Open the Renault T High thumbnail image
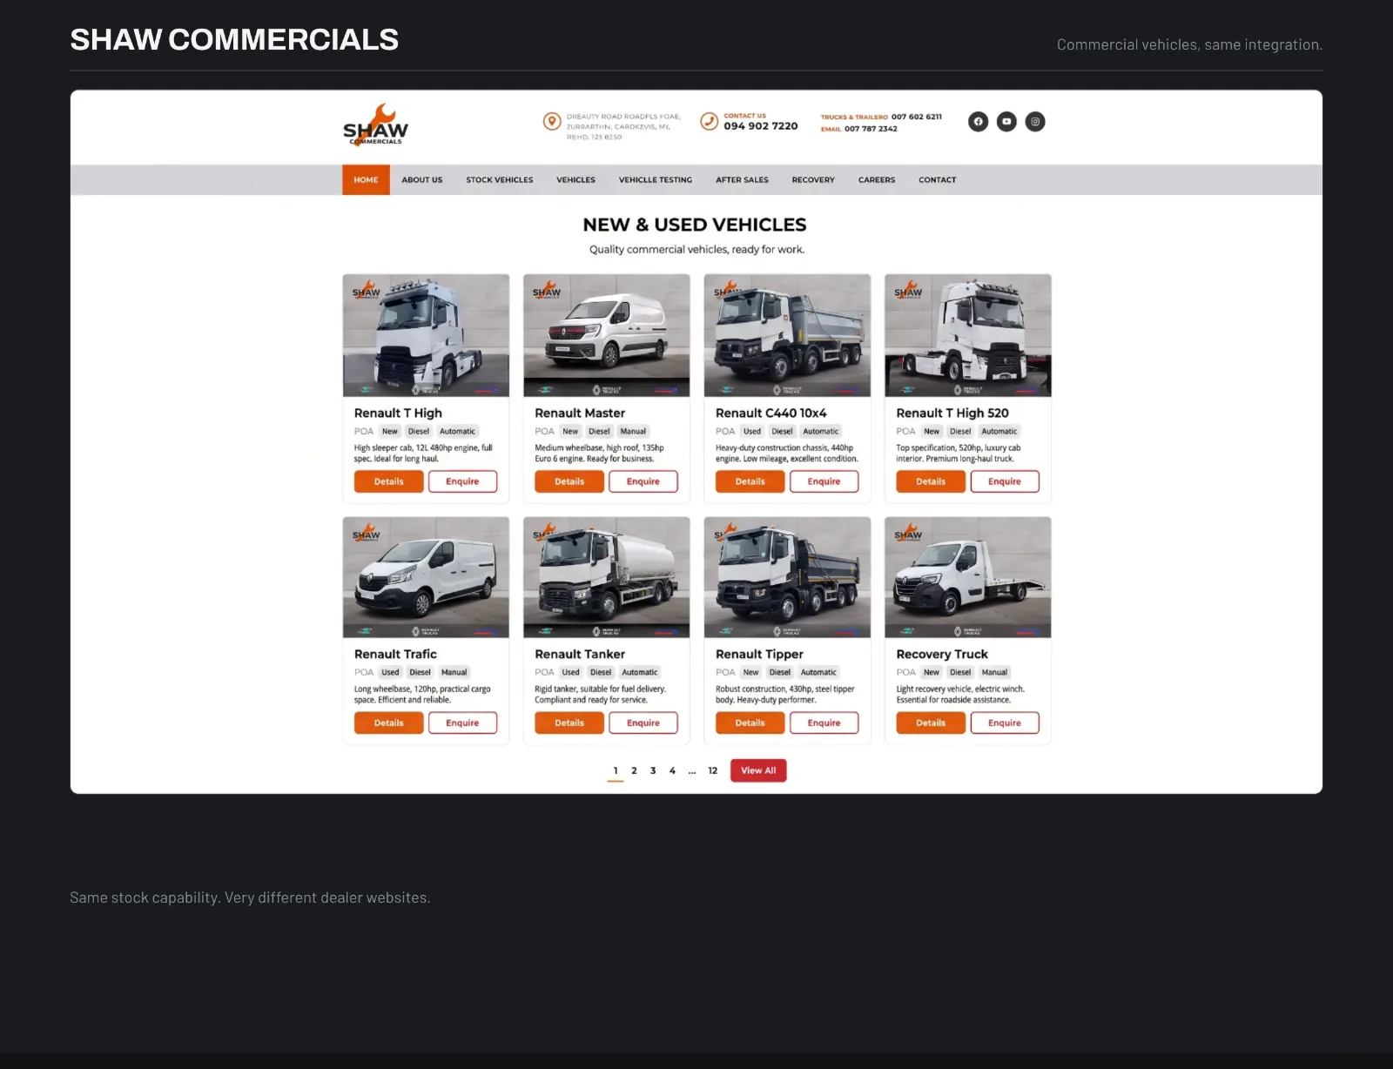 pos(426,335)
